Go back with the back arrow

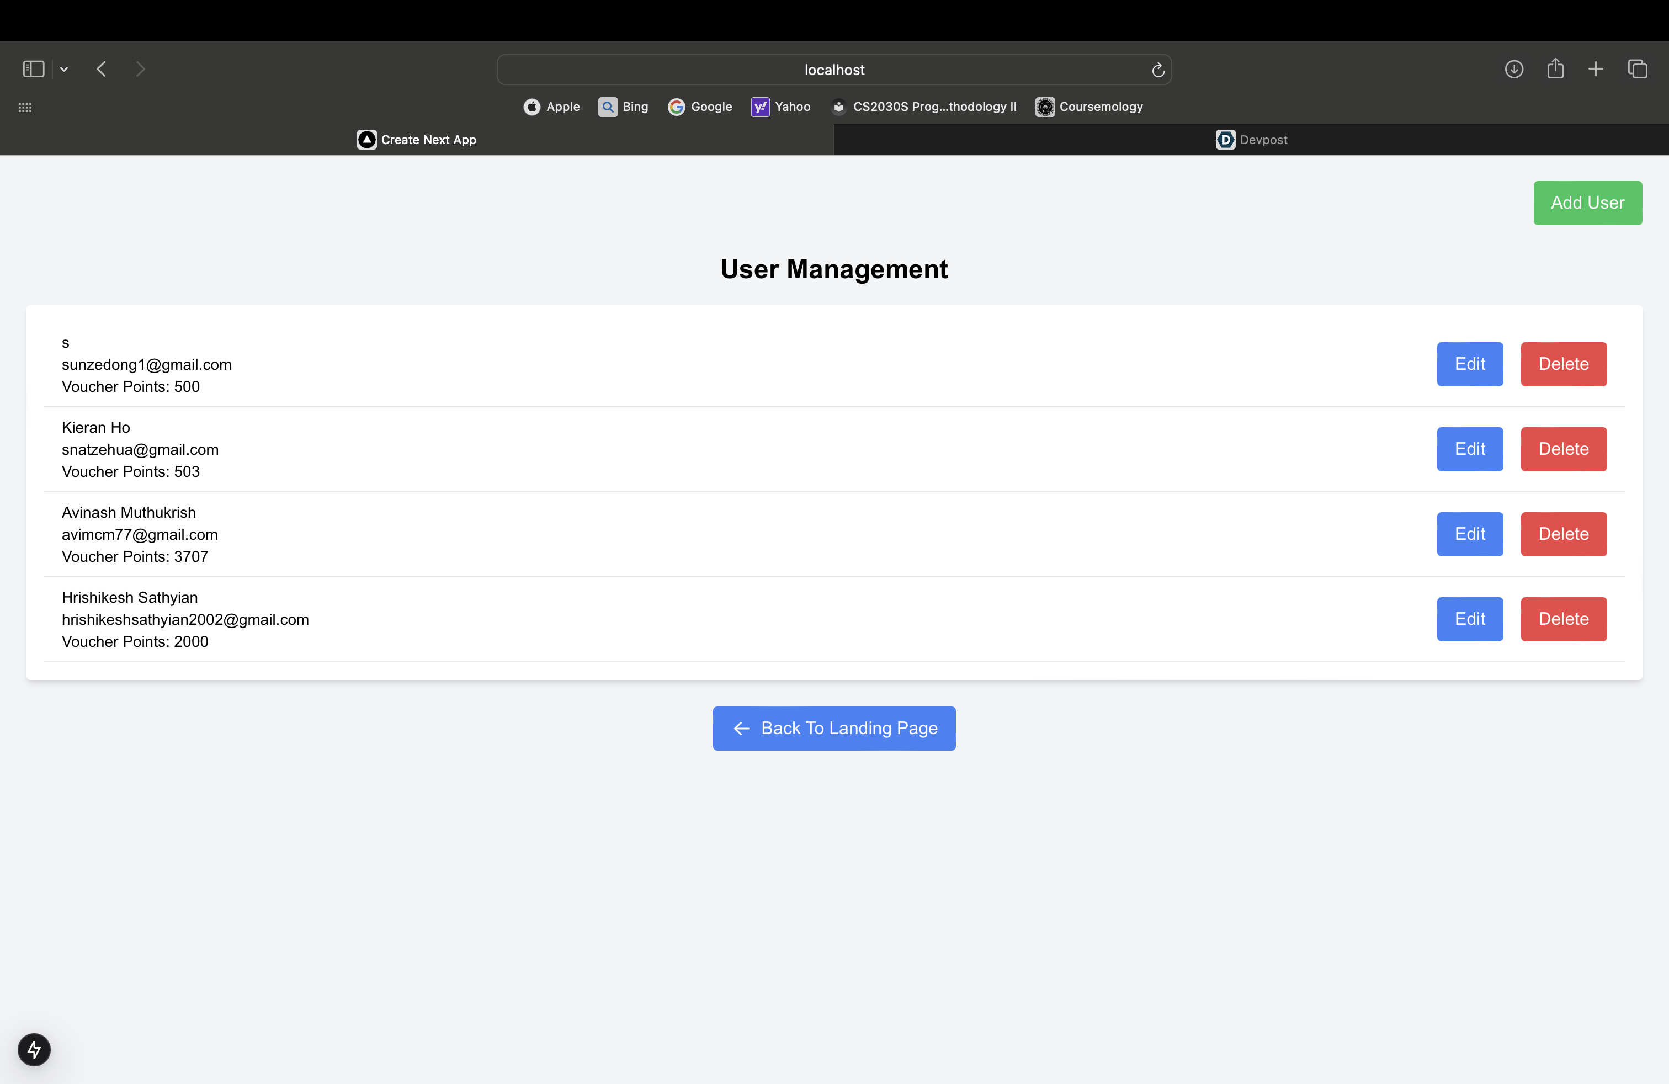pyautogui.click(x=102, y=68)
